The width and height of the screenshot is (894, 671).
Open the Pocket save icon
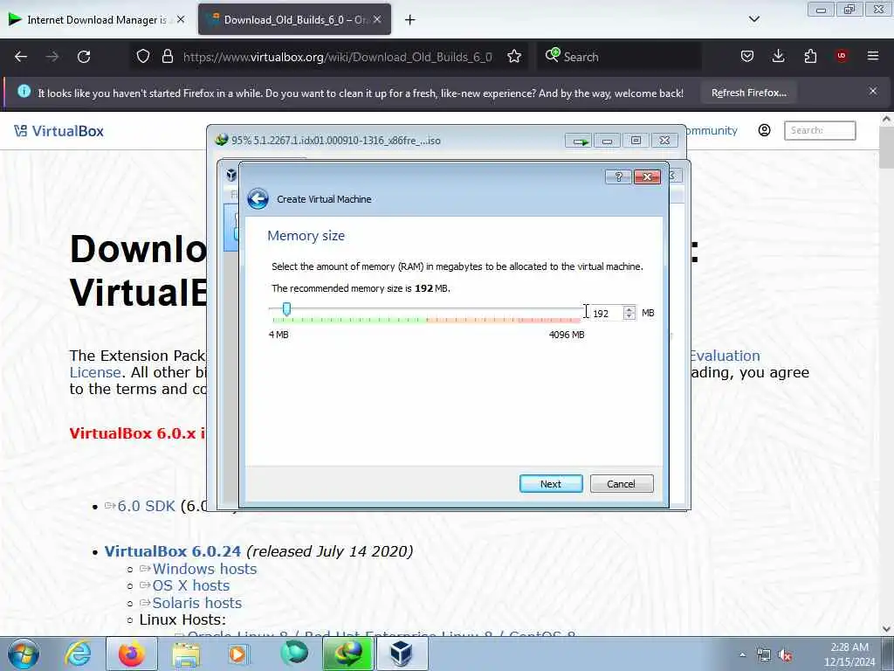[x=747, y=57]
